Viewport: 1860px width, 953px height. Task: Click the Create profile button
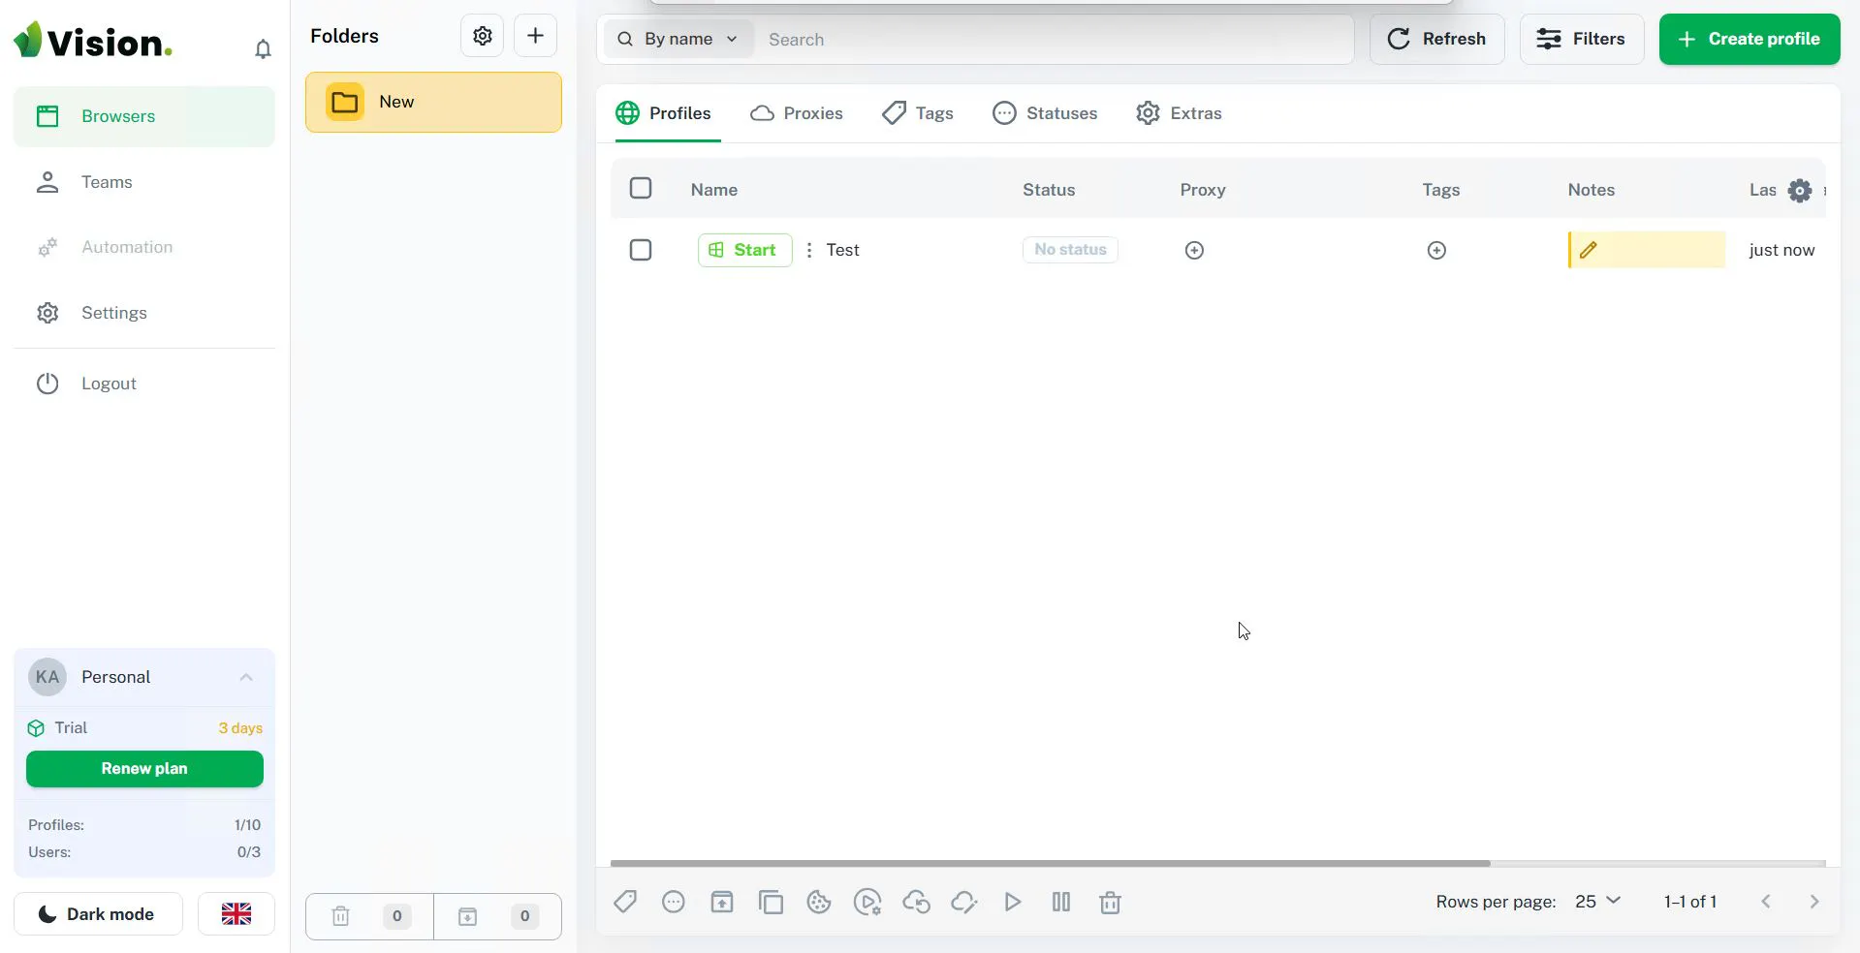1750,39
